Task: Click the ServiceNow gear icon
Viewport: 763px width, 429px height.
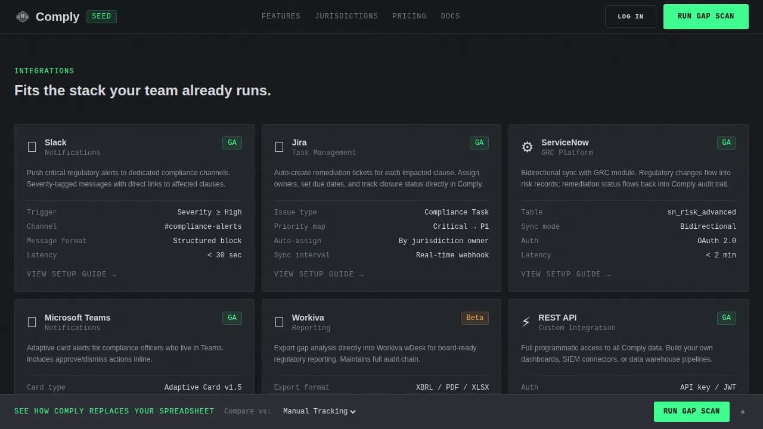Action: pos(528,147)
